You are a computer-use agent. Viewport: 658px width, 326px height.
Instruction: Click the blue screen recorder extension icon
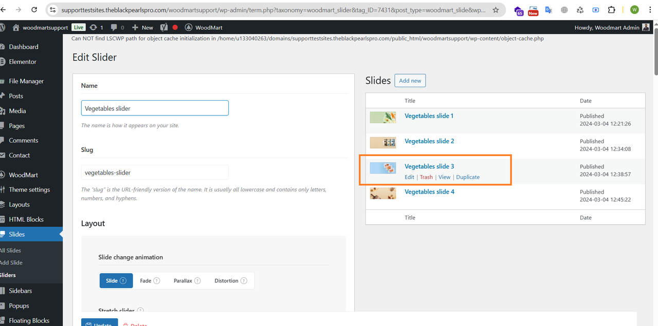point(596,10)
